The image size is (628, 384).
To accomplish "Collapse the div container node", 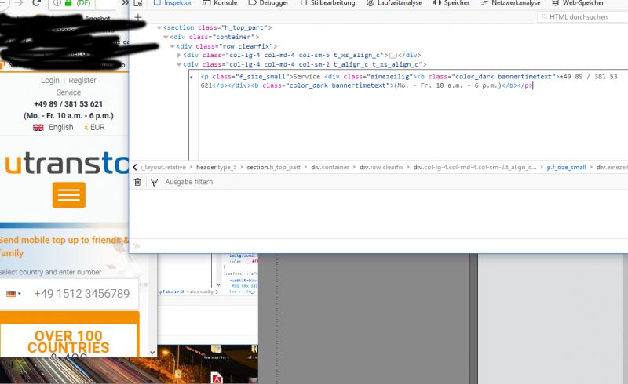I will [166, 38].
